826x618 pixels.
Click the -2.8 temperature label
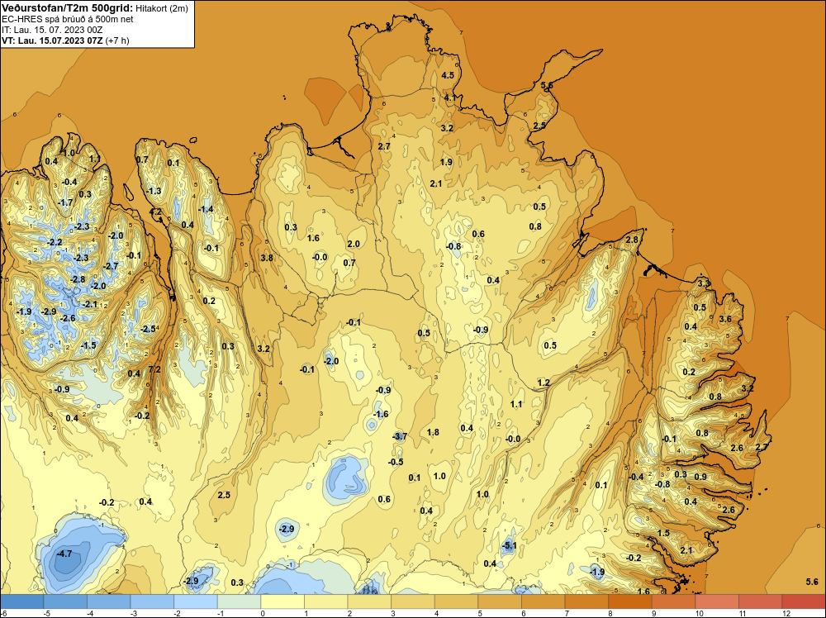point(78,280)
